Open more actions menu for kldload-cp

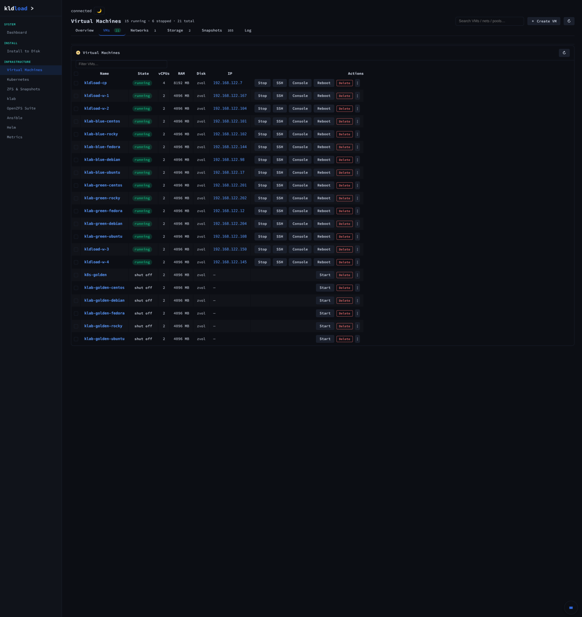click(x=357, y=83)
